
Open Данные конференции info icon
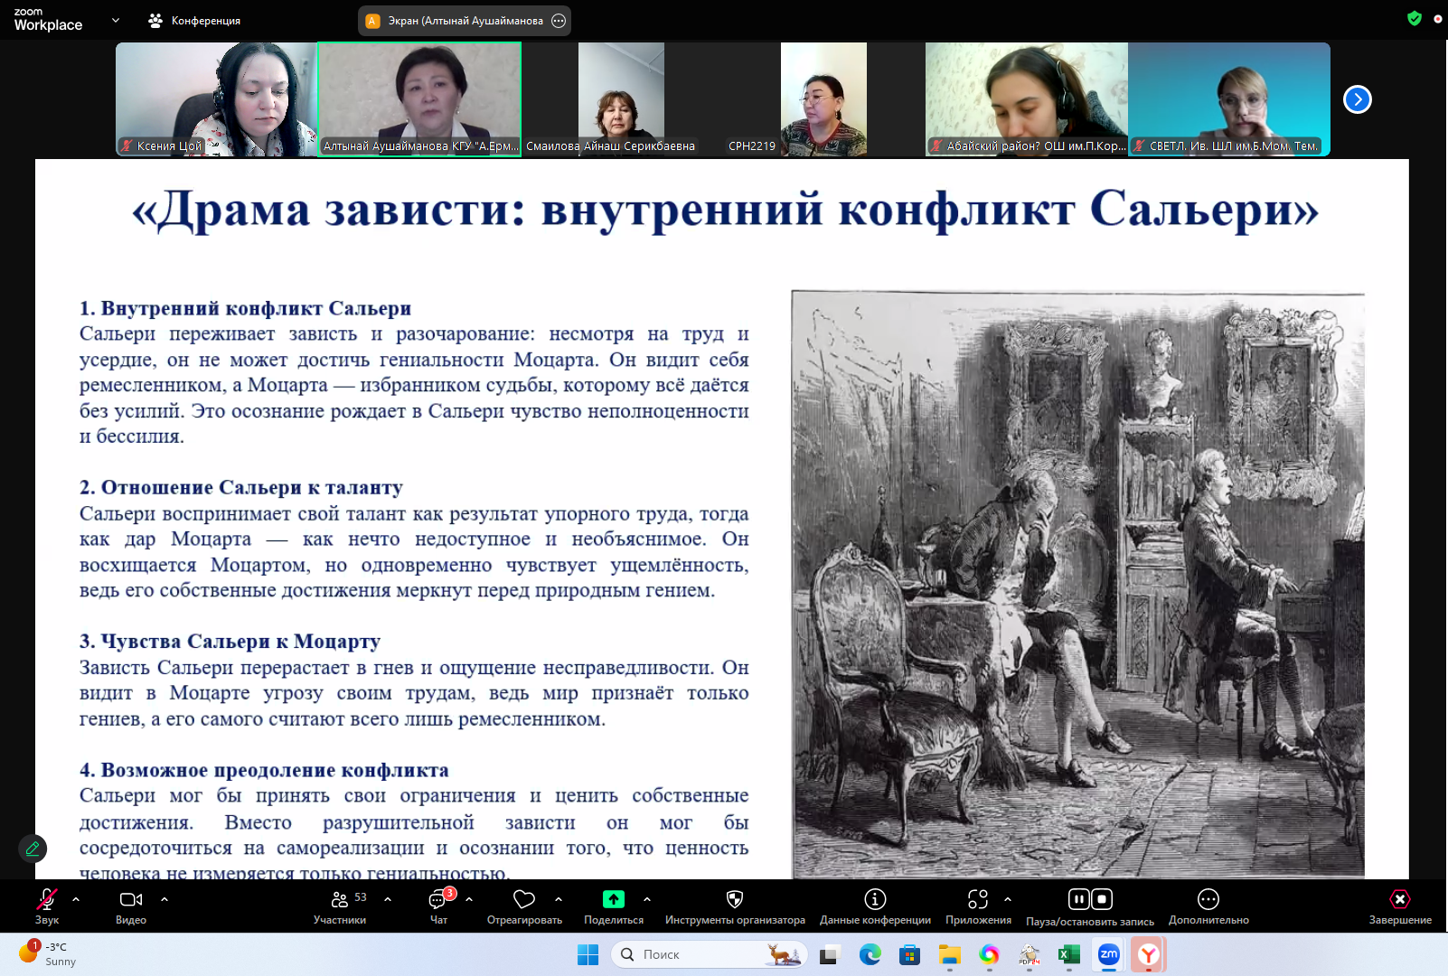click(875, 900)
